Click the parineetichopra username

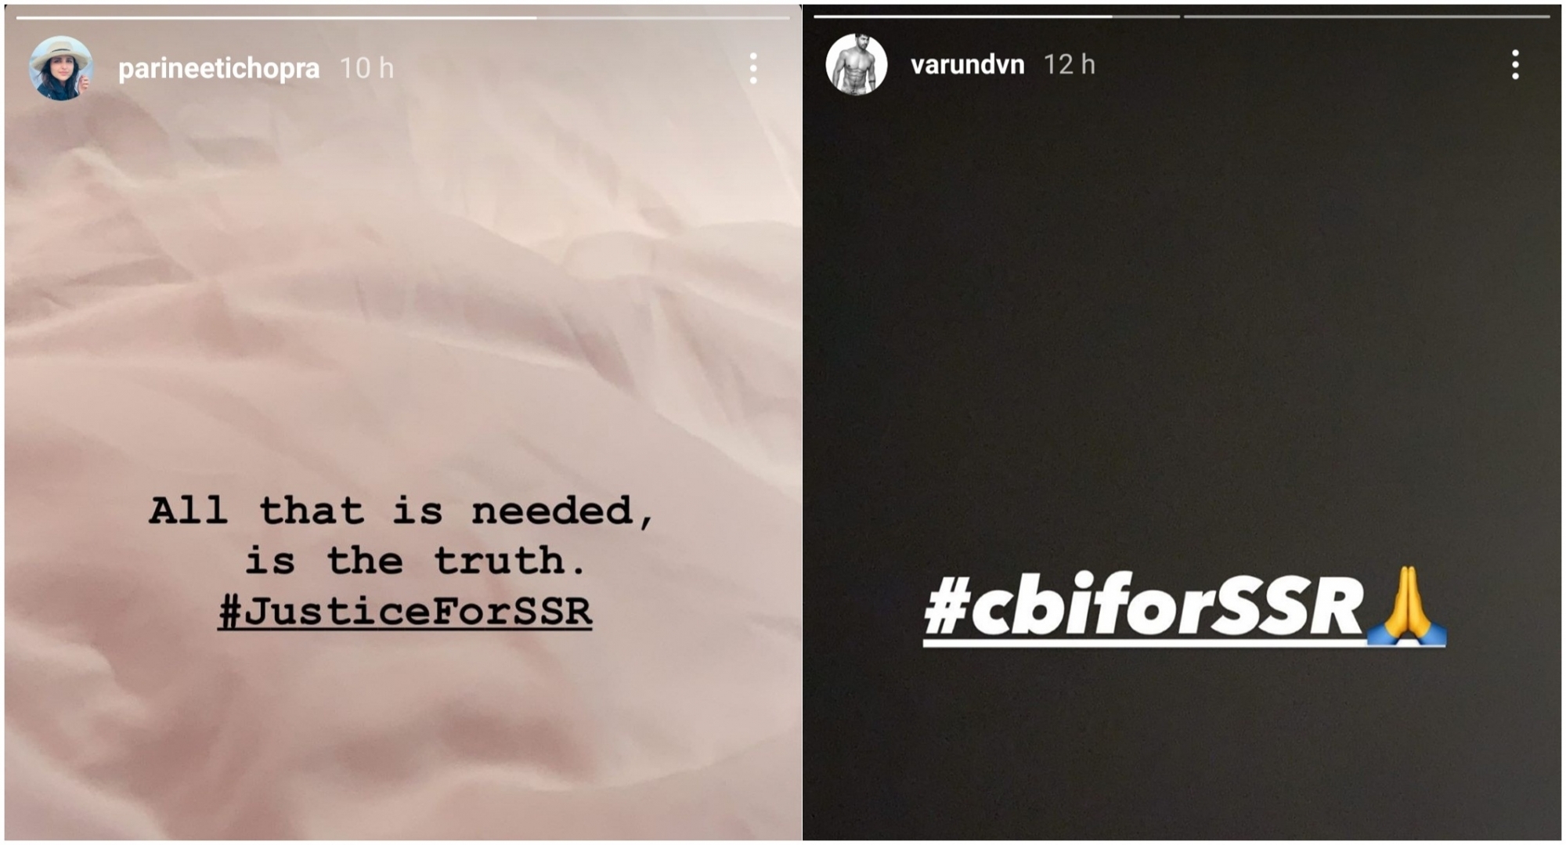(x=218, y=69)
